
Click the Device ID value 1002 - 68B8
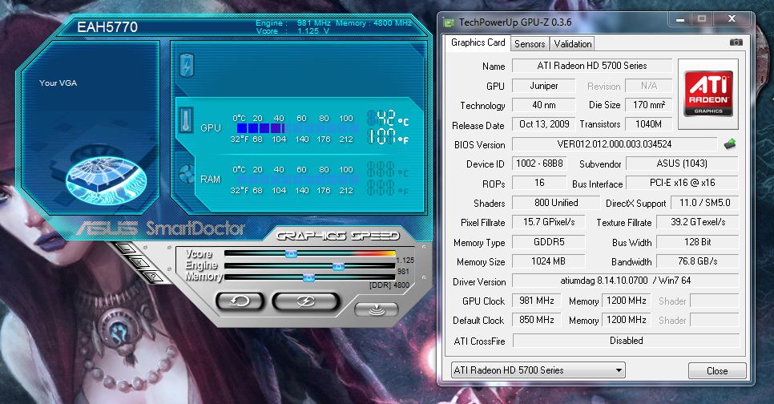(x=539, y=163)
